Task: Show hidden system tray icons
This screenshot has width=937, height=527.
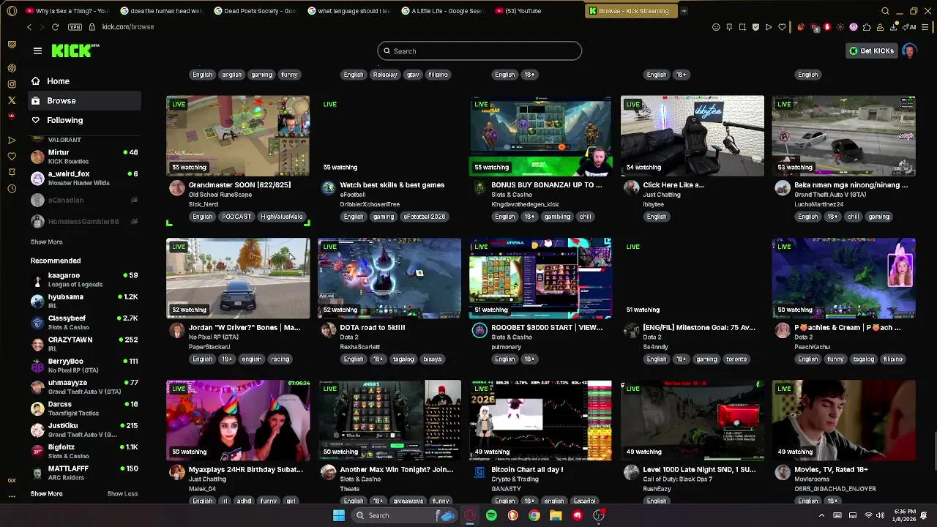Action: tap(821, 515)
